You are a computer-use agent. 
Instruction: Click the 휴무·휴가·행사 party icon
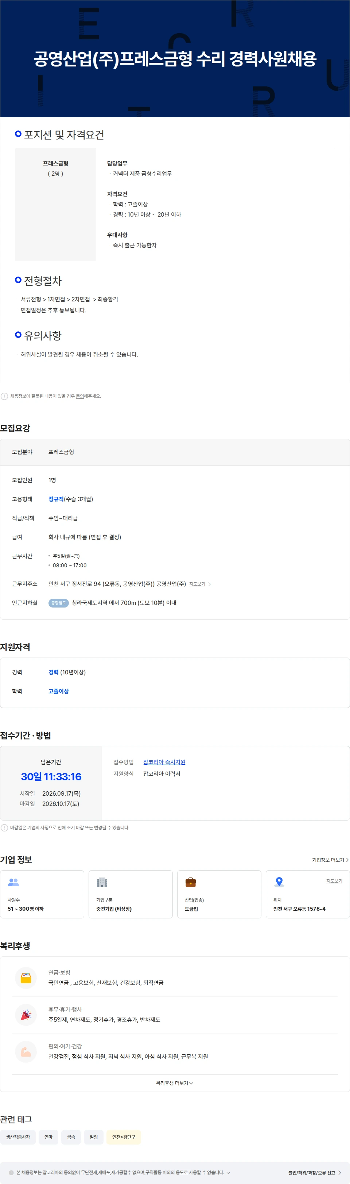pyautogui.click(x=26, y=1014)
